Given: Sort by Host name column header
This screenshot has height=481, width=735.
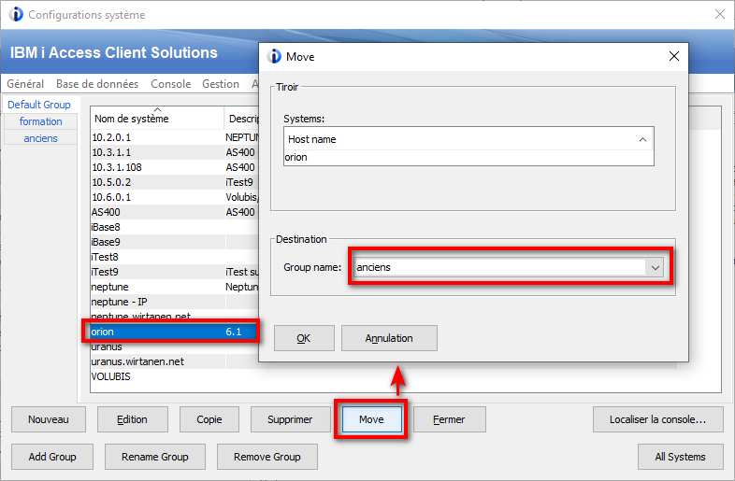Looking at the screenshot, I should tap(468, 139).
